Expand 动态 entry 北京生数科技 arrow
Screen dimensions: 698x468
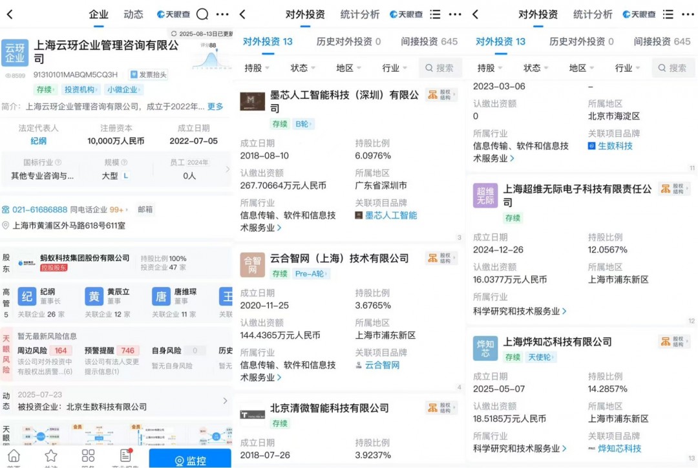(x=226, y=401)
